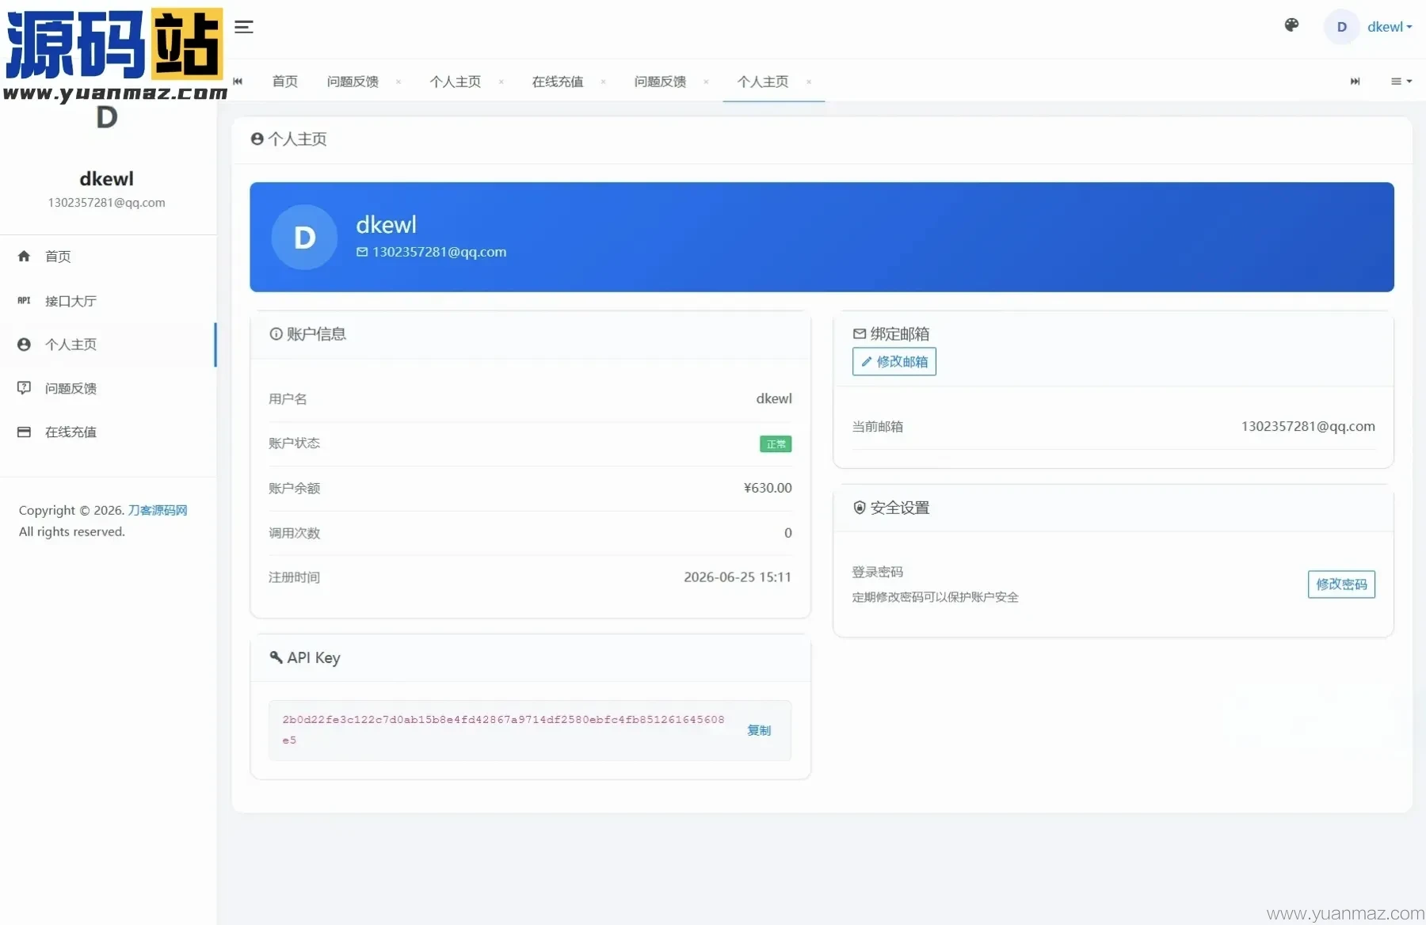Close the first 问题反馈 tab
Screen dimensions: 1426x925
pyautogui.click(x=398, y=82)
